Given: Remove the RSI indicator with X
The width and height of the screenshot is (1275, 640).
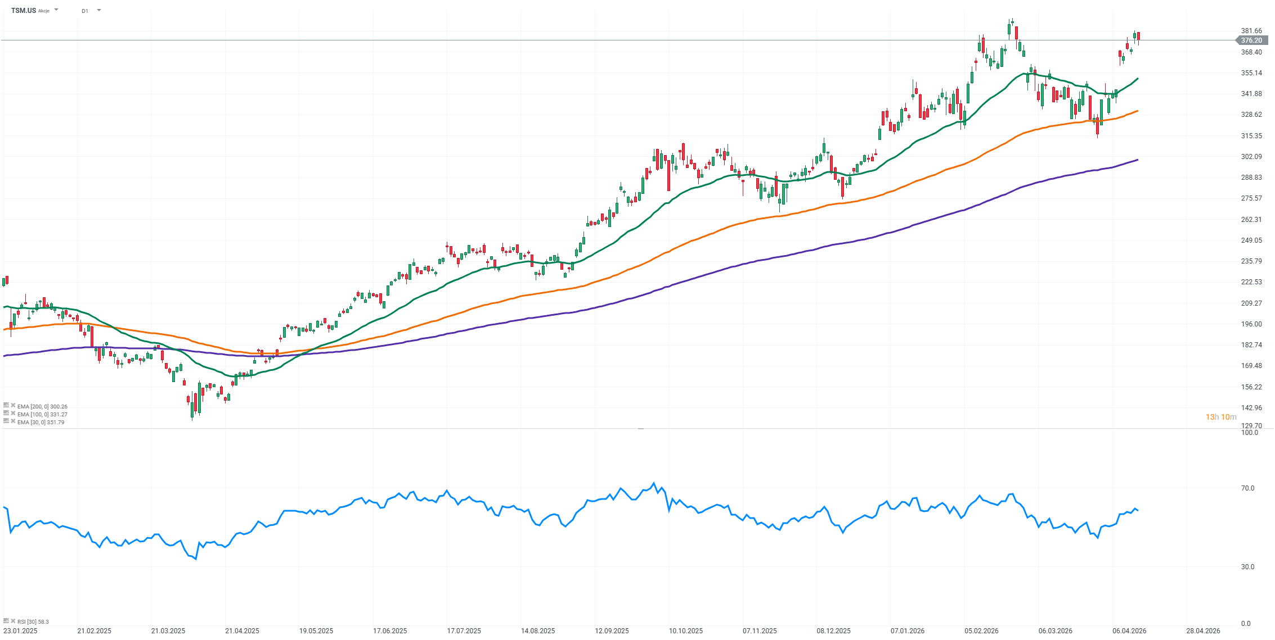Looking at the screenshot, I should pyautogui.click(x=13, y=621).
